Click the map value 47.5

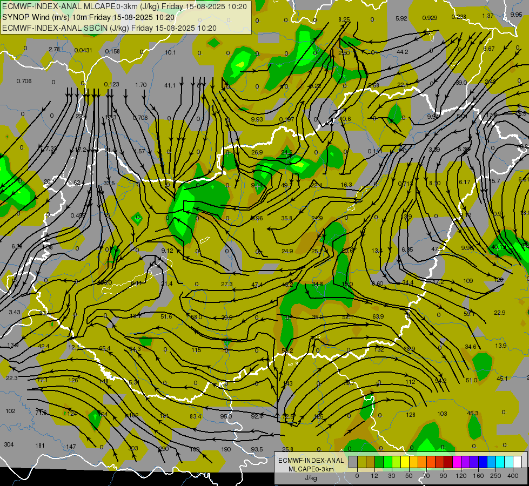tap(437, 249)
